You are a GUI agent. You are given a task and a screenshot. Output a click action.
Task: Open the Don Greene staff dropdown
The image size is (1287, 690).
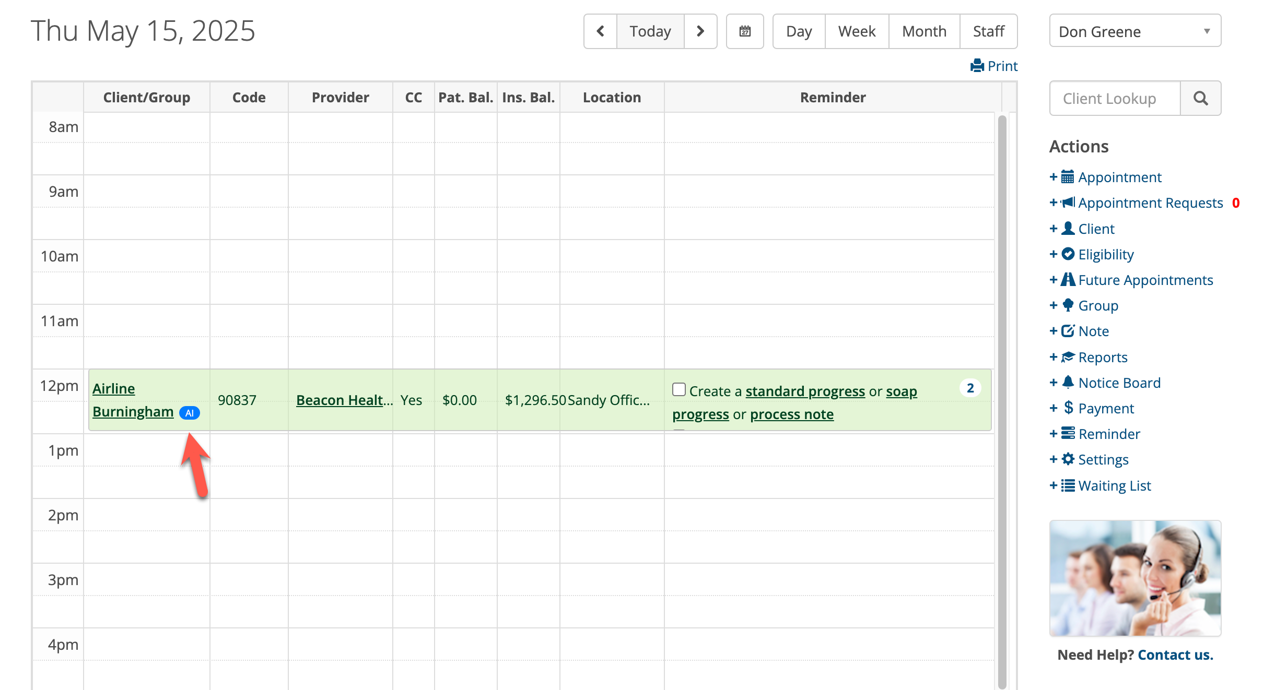(x=1135, y=31)
